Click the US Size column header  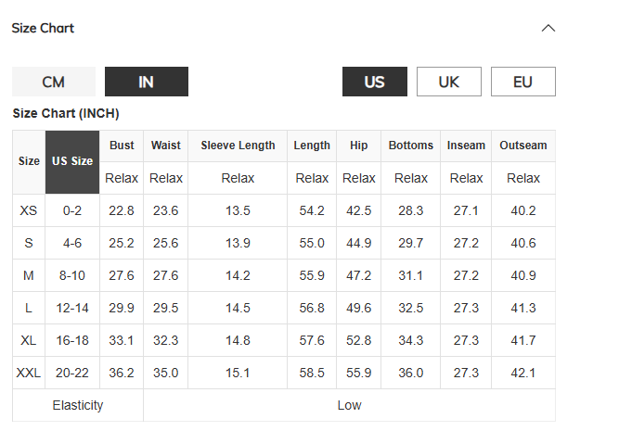[x=72, y=161]
